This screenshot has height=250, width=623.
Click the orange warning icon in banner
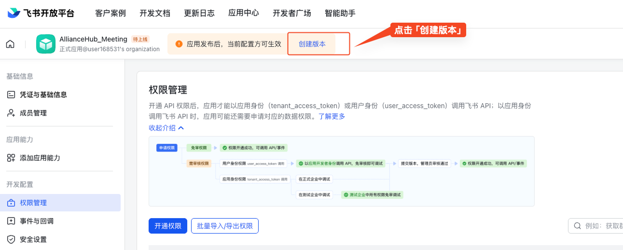tap(179, 44)
